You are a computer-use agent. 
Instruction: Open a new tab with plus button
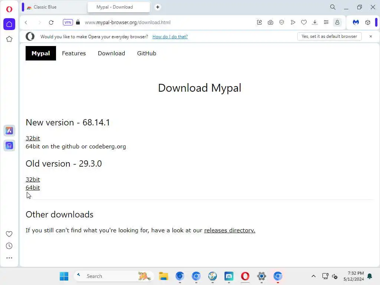[157, 7]
